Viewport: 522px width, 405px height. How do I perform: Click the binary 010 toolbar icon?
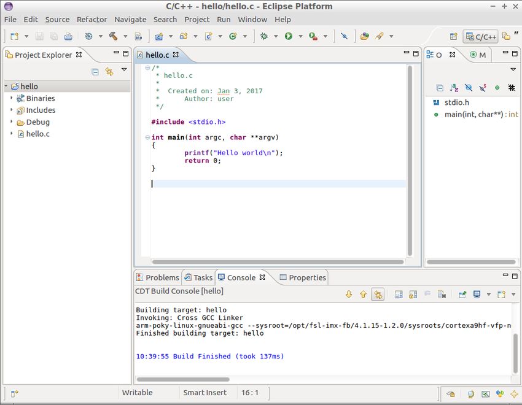click(x=139, y=36)
